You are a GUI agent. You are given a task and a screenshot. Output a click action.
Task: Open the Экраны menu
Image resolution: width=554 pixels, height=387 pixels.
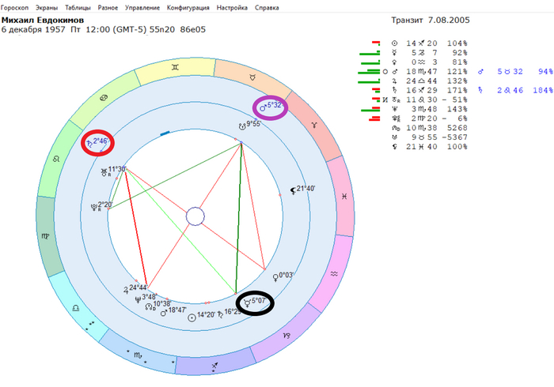[x=46, y=7]
